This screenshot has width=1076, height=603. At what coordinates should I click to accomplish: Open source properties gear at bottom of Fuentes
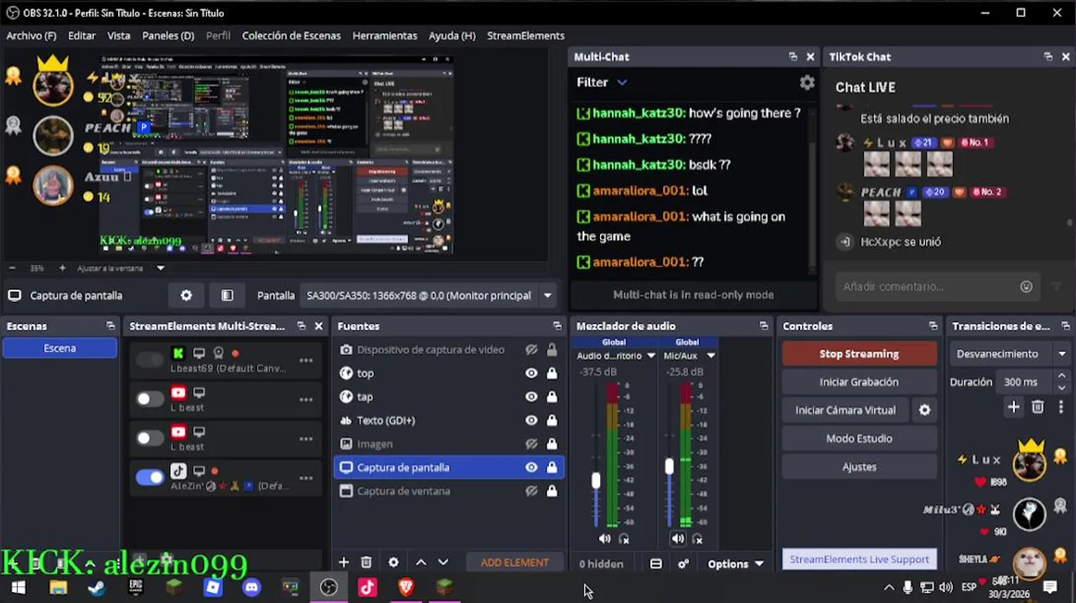[394, 563]
